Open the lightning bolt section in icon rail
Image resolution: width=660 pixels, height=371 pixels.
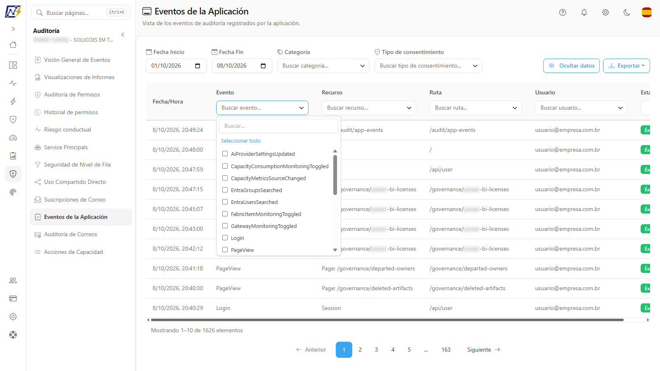point(13,101)
